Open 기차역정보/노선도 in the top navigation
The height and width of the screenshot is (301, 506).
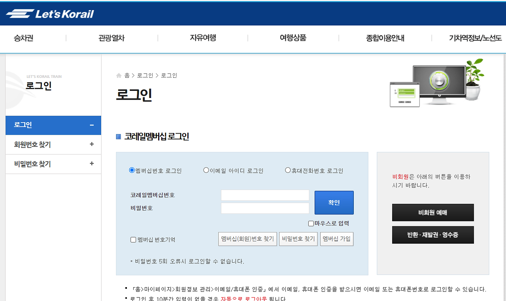point(475,38)
